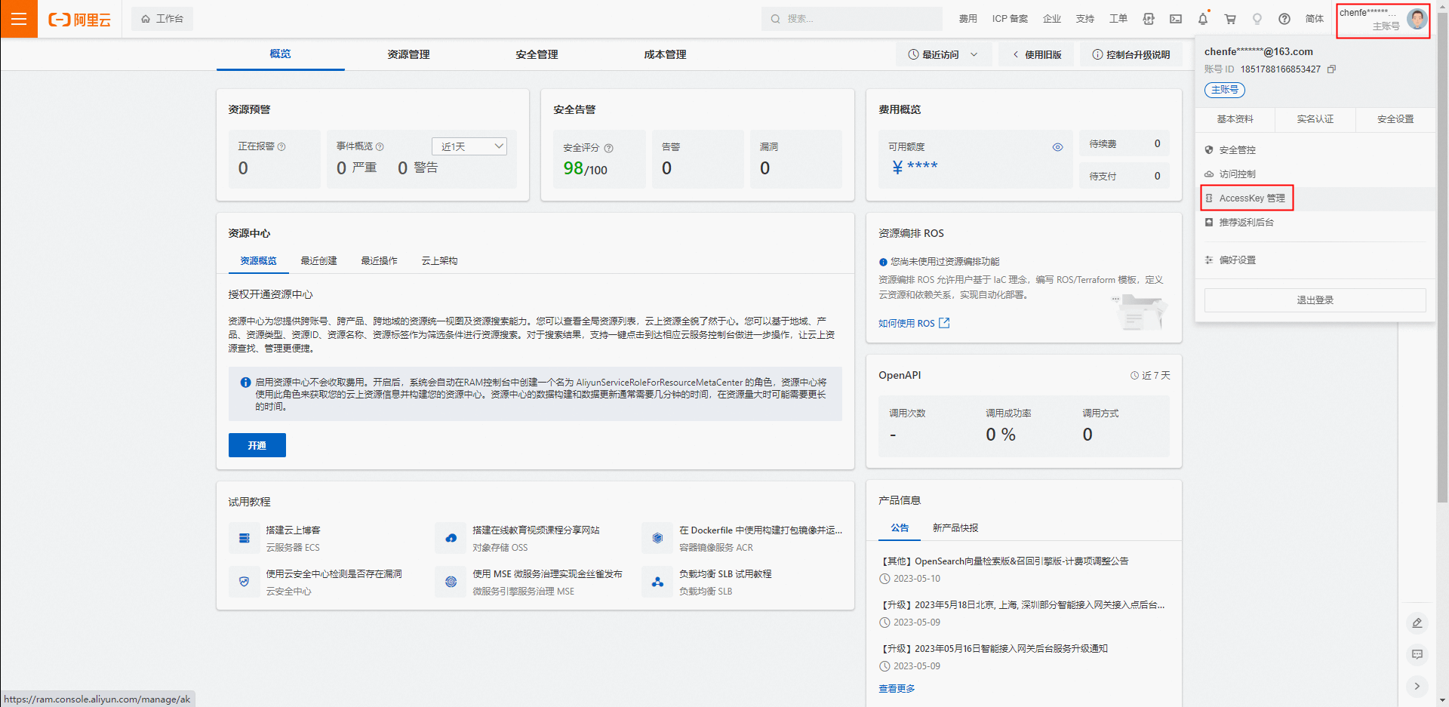Select the 资源概览 sub-tab
Viewport: 1449px width, 707px height.
(x=258, y=261)
